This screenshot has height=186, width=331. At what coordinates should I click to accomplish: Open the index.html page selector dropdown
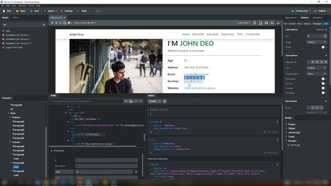coord(244,23)
